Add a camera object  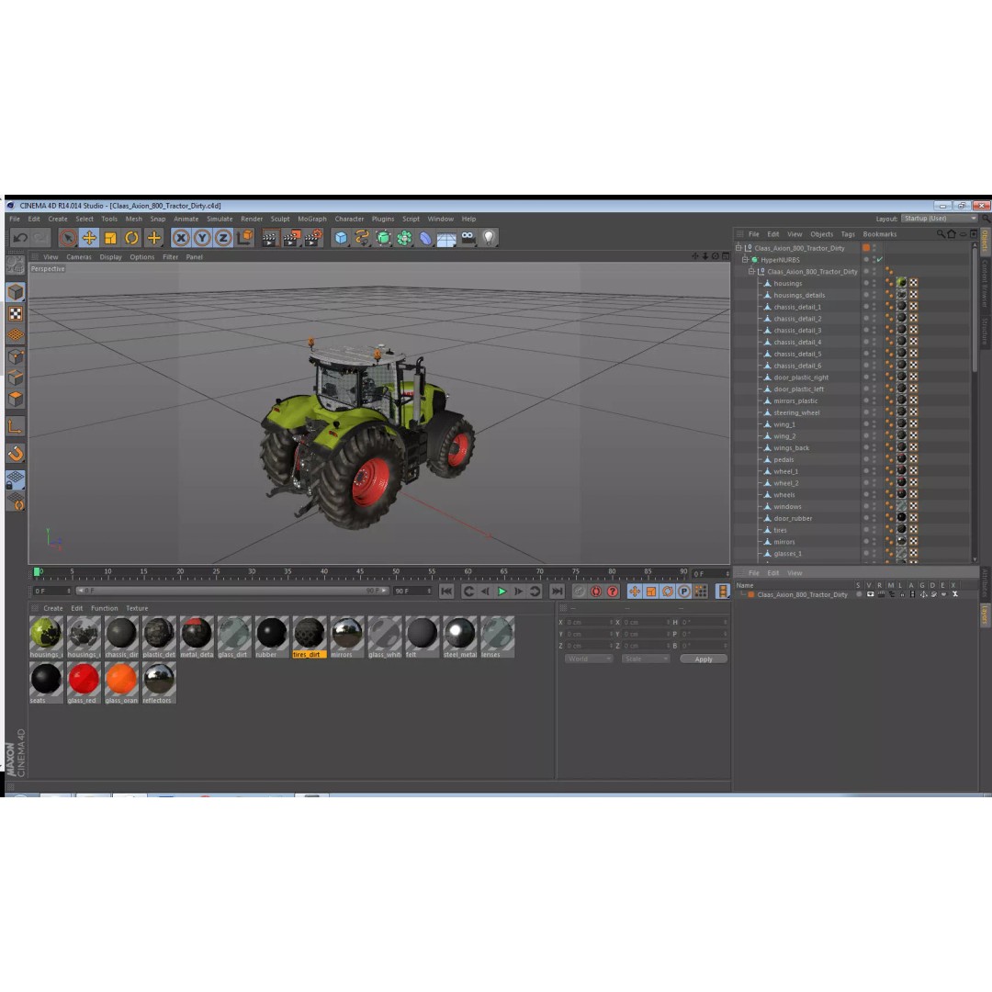tap(468, 238)
